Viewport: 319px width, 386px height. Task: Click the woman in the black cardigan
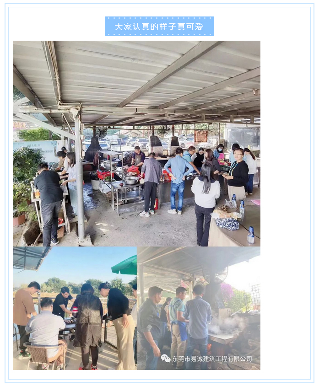[237, 172]
